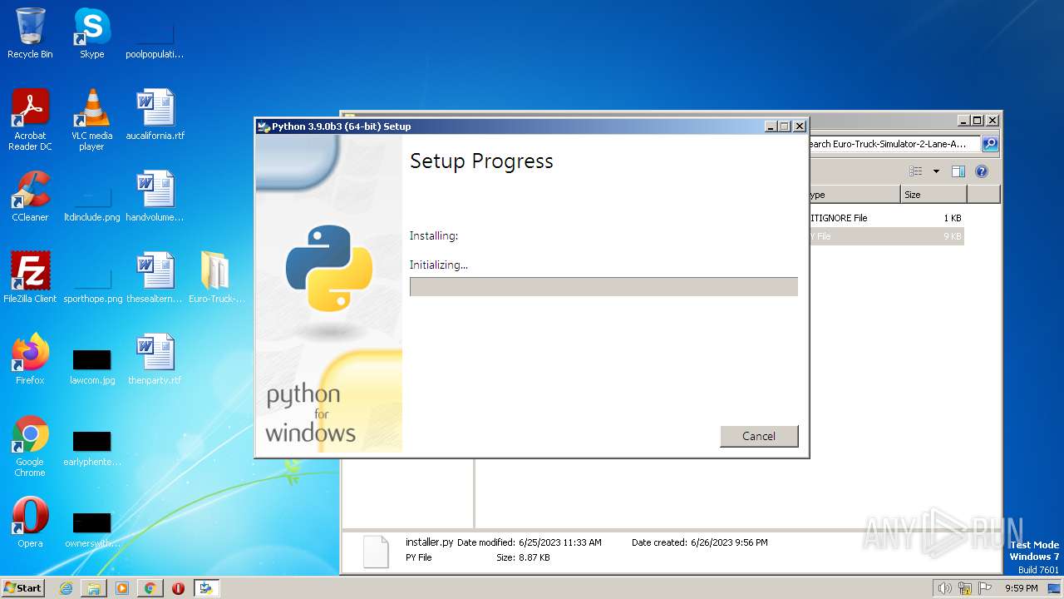Click Show desktop button

(1056, 588)
